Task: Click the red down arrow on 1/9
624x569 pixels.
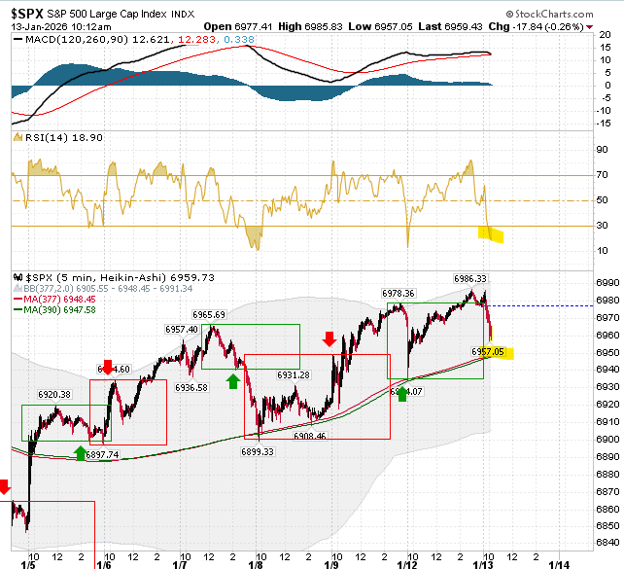Action: (x=329, y=338)
